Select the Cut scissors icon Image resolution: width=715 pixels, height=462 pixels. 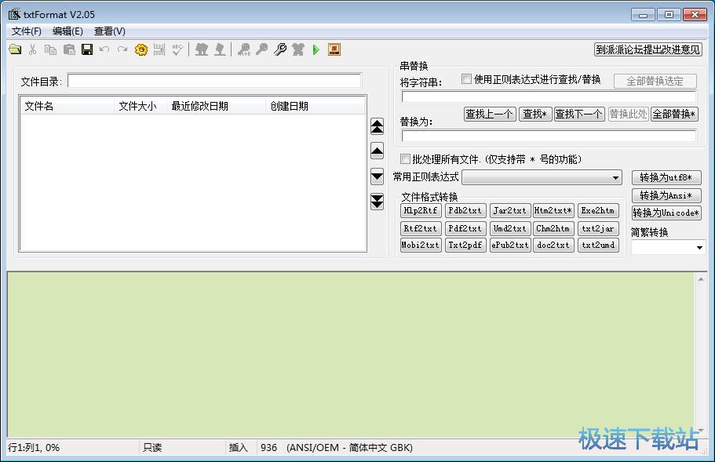point(35,49)
